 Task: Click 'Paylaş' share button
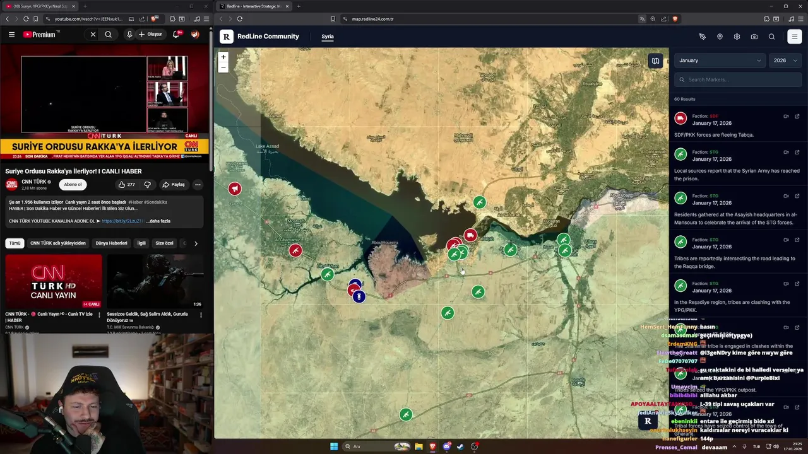click(174, 185)
